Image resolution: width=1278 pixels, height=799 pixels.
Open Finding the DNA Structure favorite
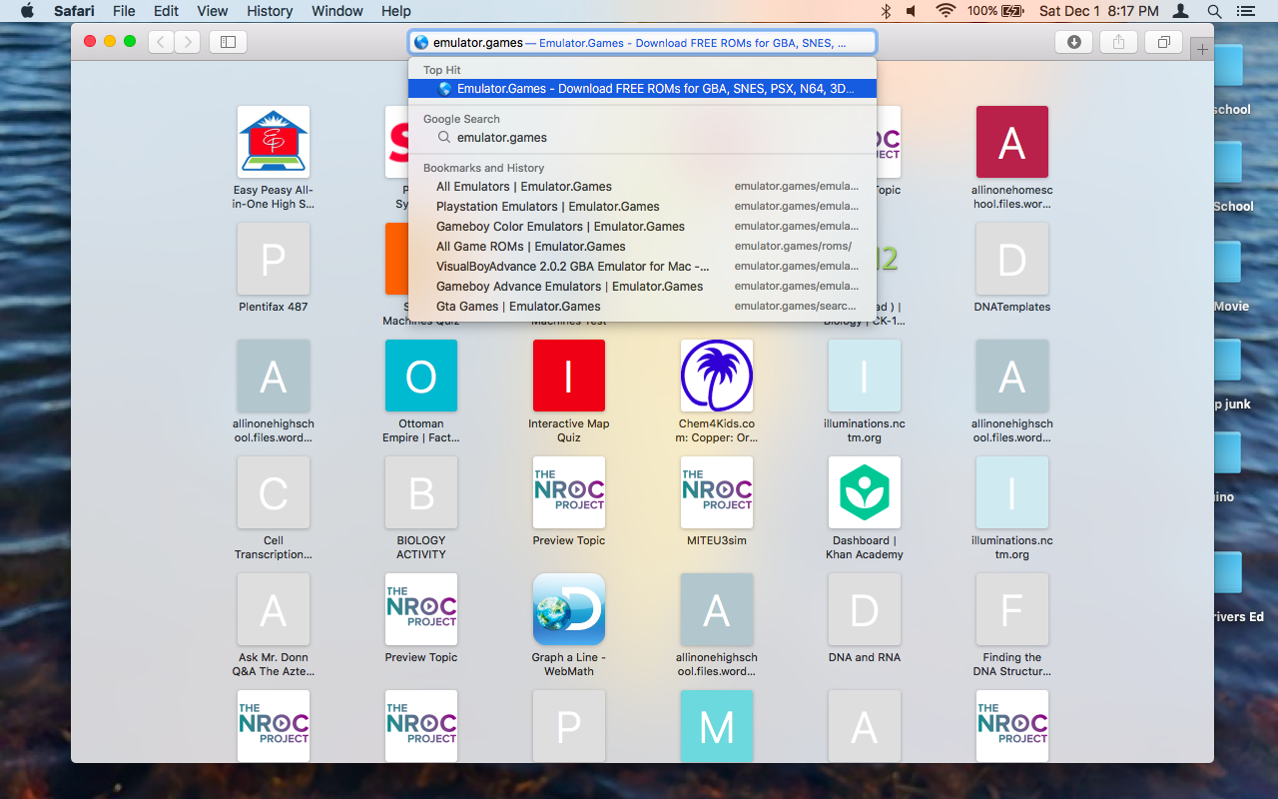click(1012, 609)
